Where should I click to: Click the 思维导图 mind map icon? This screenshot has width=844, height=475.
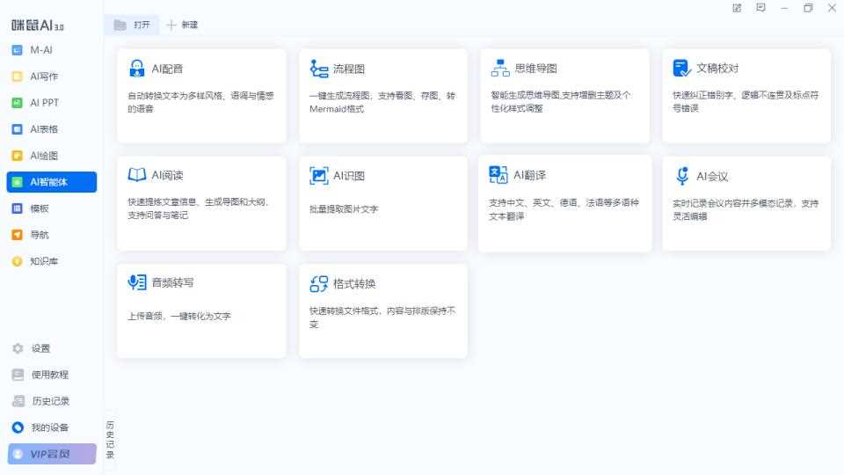[x=500, y=69]
